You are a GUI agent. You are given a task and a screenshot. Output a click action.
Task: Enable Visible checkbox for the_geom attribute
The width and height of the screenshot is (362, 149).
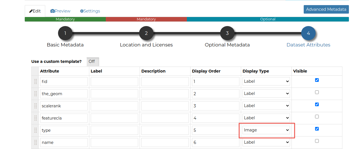[x=317, y=92]
